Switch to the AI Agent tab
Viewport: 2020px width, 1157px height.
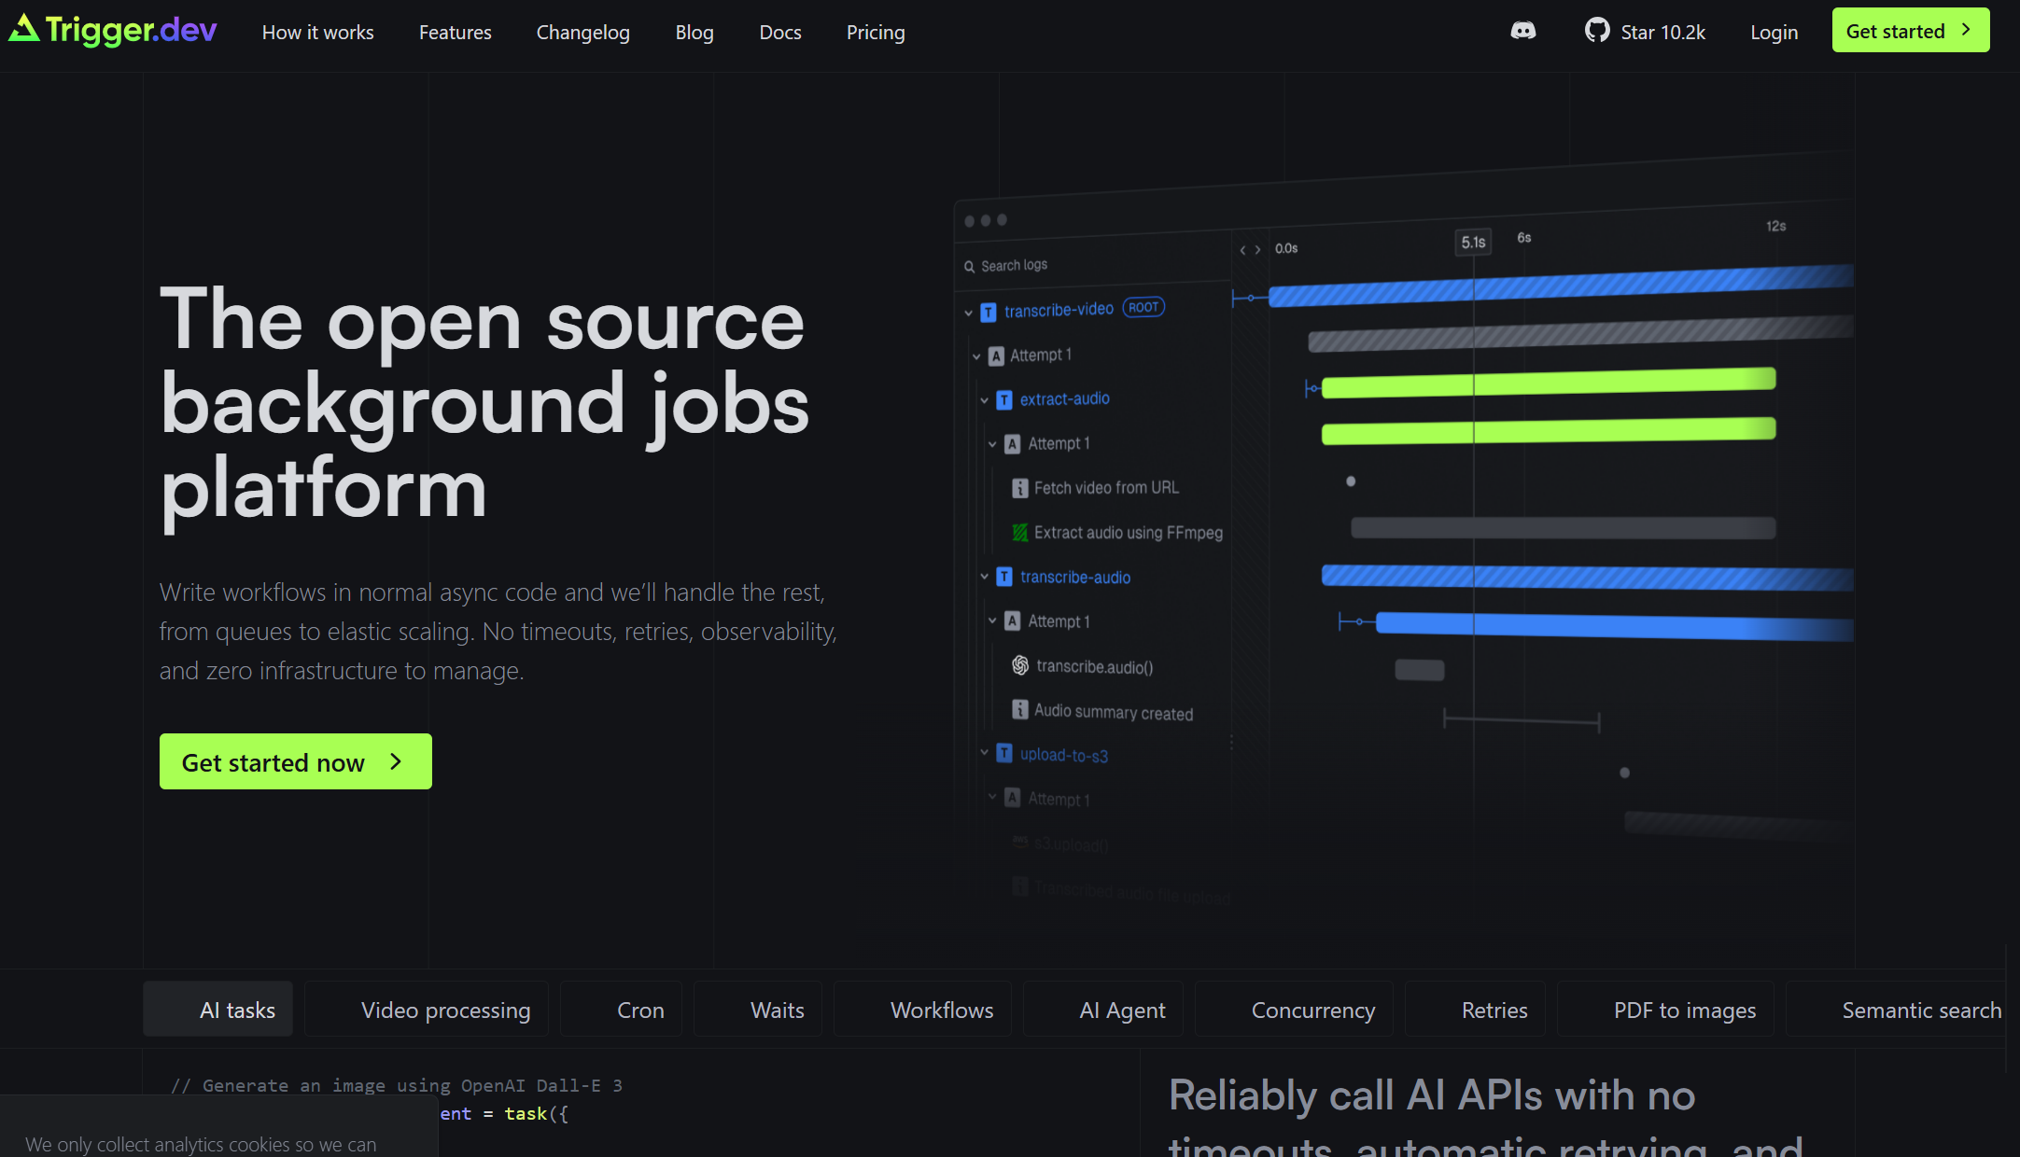coord(1103,1010)
